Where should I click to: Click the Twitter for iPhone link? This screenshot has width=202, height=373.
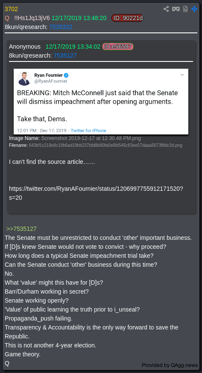[88, 131]
